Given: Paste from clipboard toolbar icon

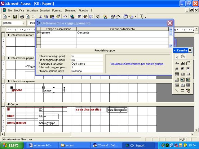Looking at the screenshot, I should (52, 17).
